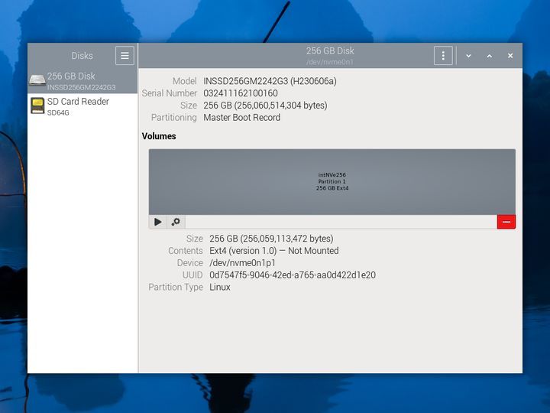Click the device path /dev/nvme0n1p1

pos(242,263)
